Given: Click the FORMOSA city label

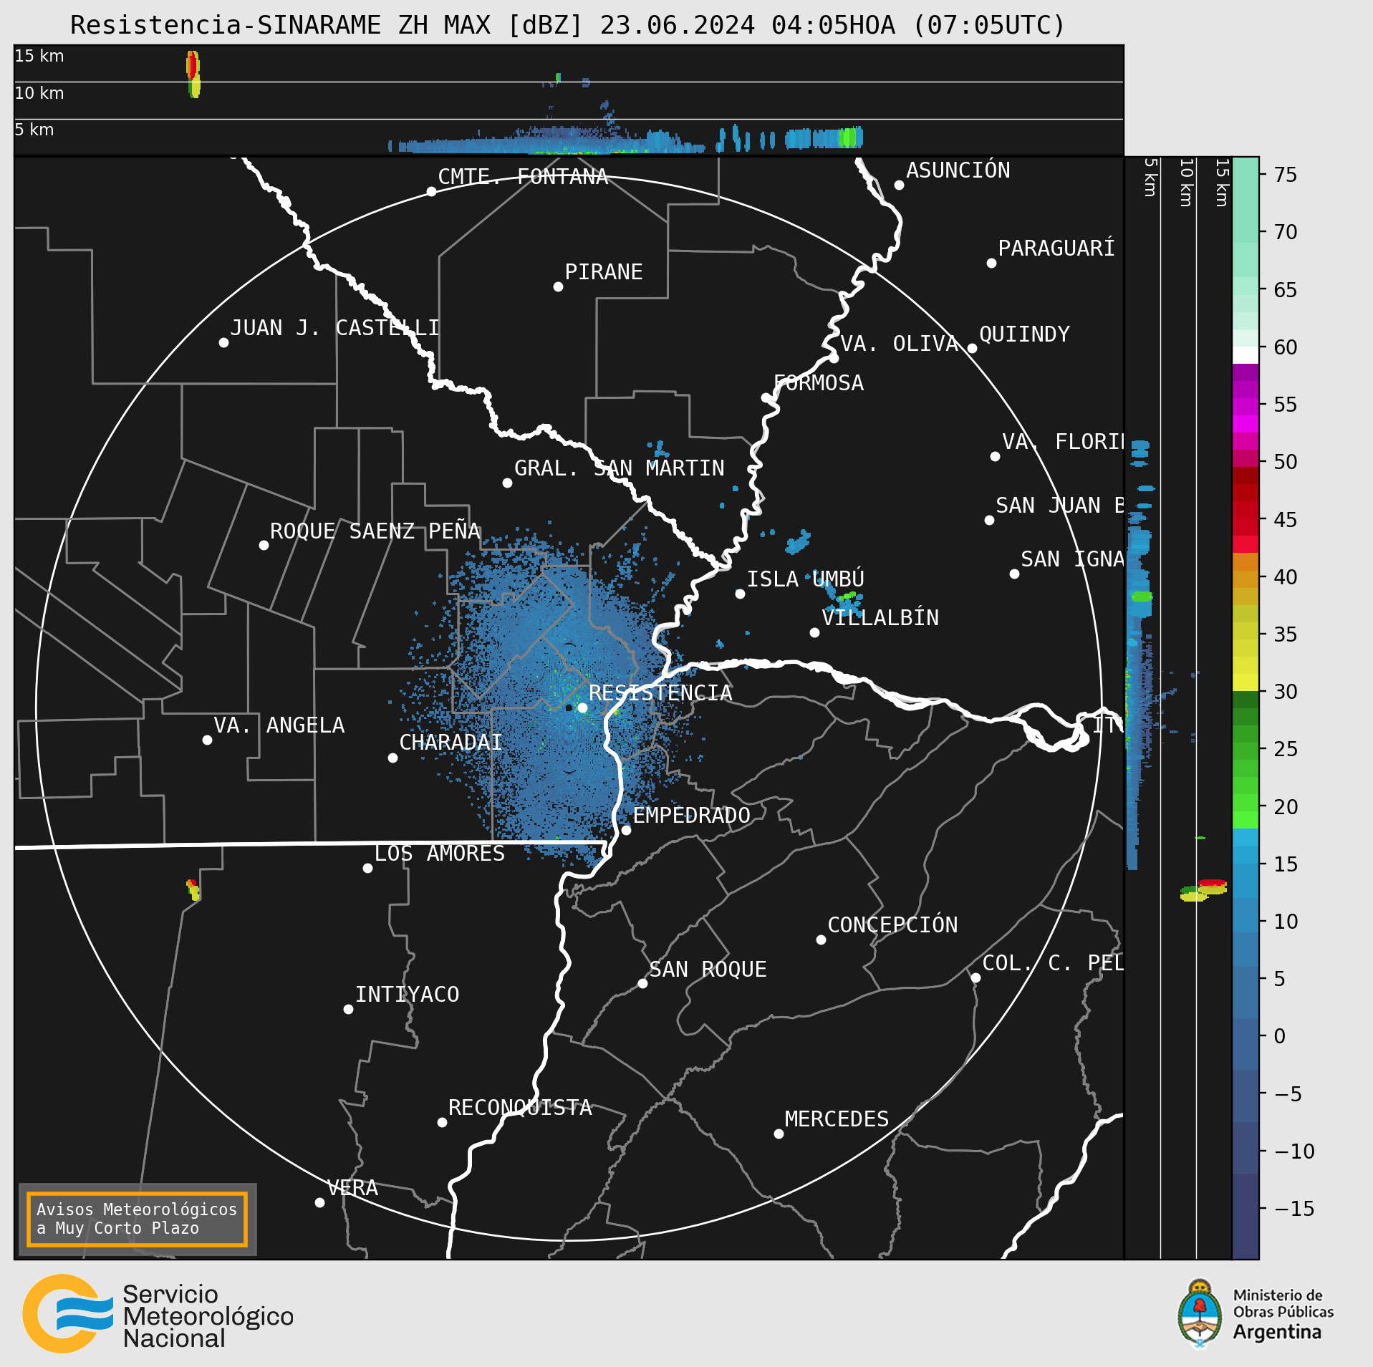Looking at the screenshot, I should point(819,382).
